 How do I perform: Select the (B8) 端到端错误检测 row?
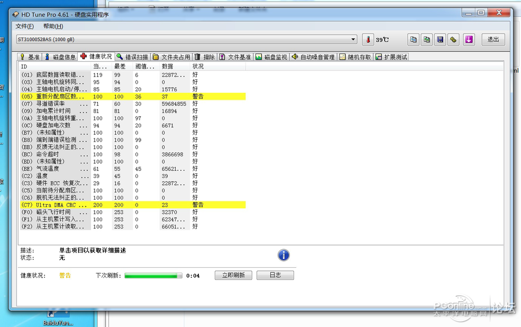coord(133,140)
